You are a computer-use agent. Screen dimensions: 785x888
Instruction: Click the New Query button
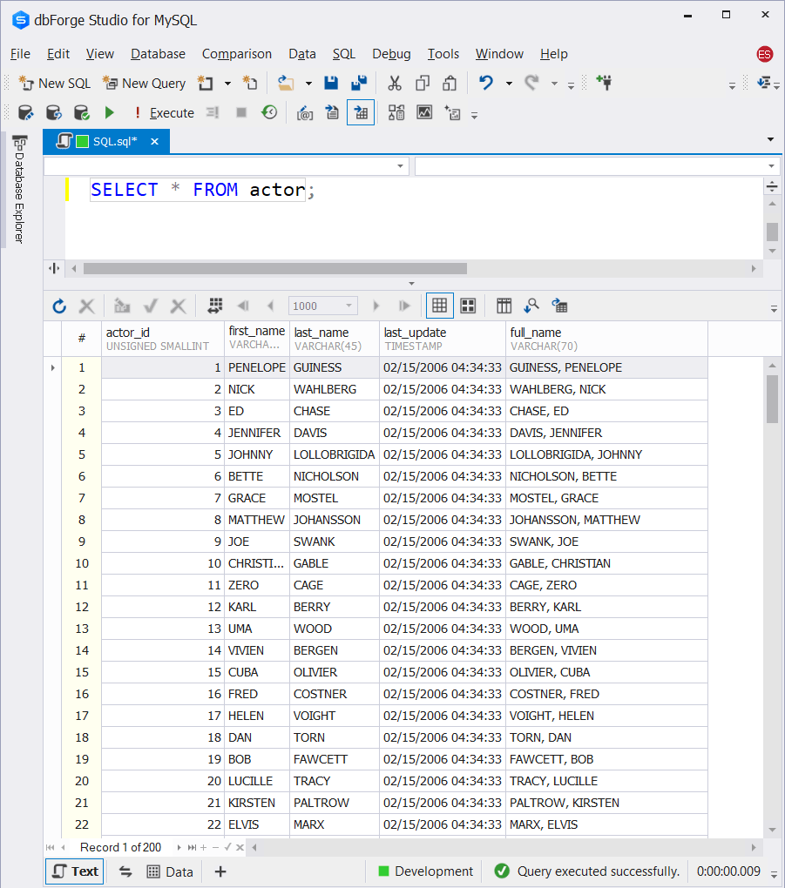(x=144, y=84)
